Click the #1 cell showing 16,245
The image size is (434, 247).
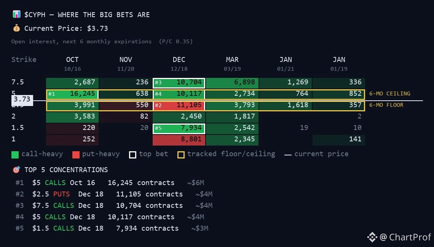[x=72, y=93]
